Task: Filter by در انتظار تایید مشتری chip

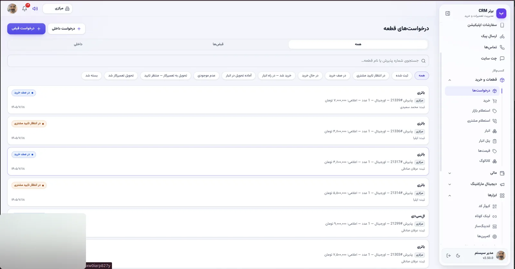Action: pyautogui.click(x=371, y=76)
